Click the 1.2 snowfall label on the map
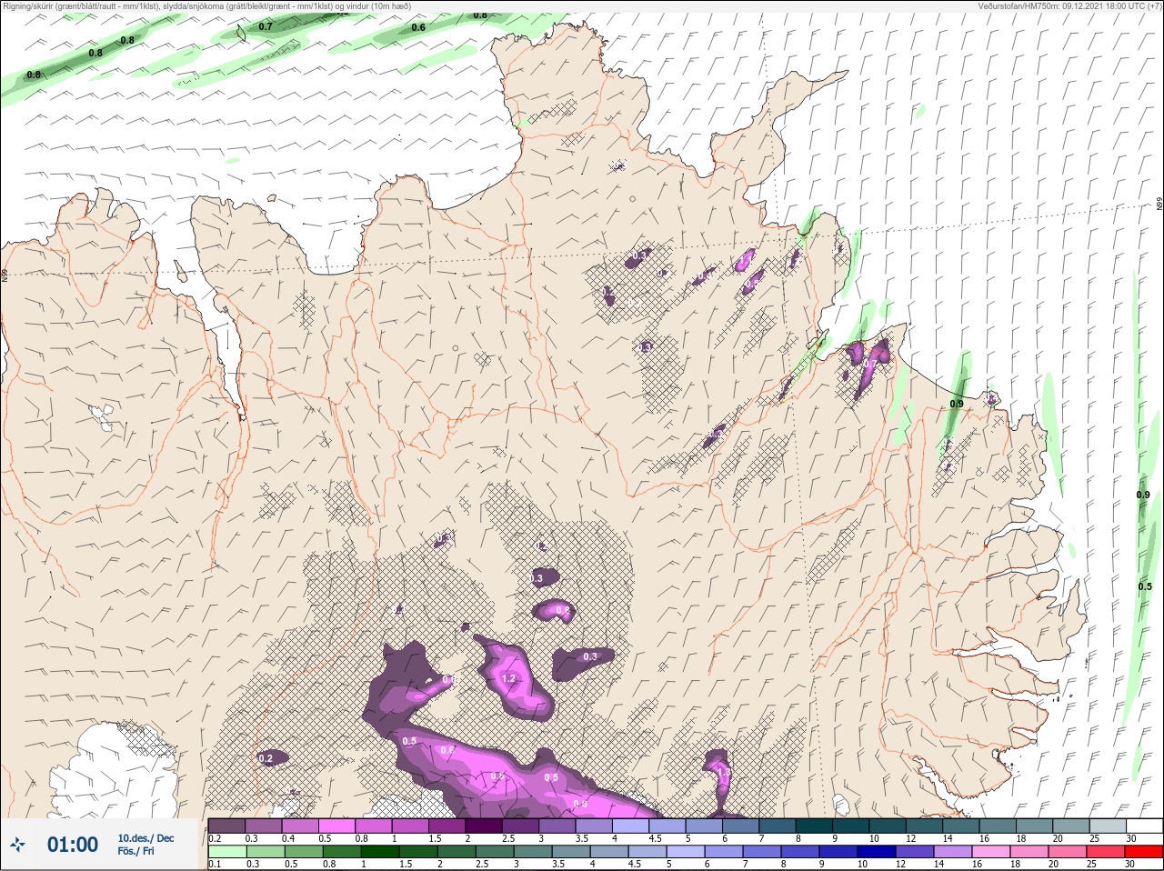Viewport: 1164px width, 871px height. tap(508, 678)
